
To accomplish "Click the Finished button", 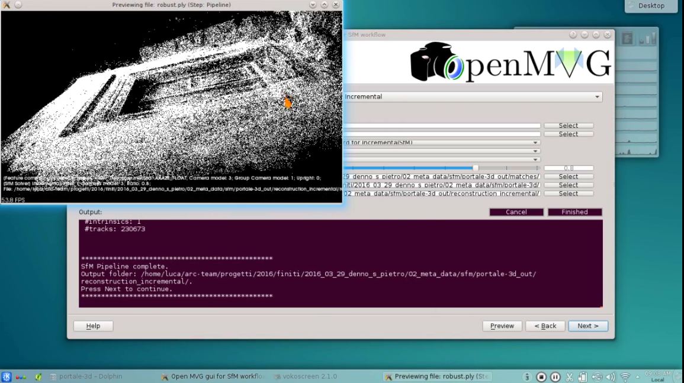I will pos(573,211).
